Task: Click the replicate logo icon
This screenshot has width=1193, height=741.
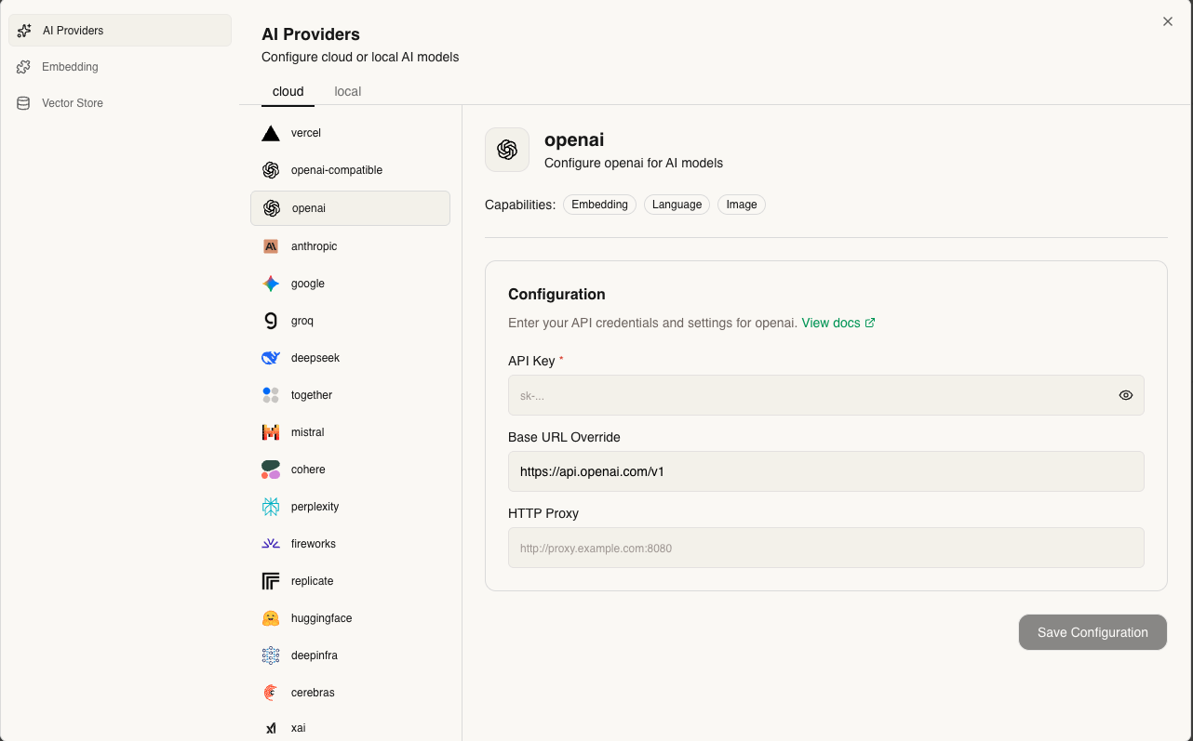Action: [271, 581]
